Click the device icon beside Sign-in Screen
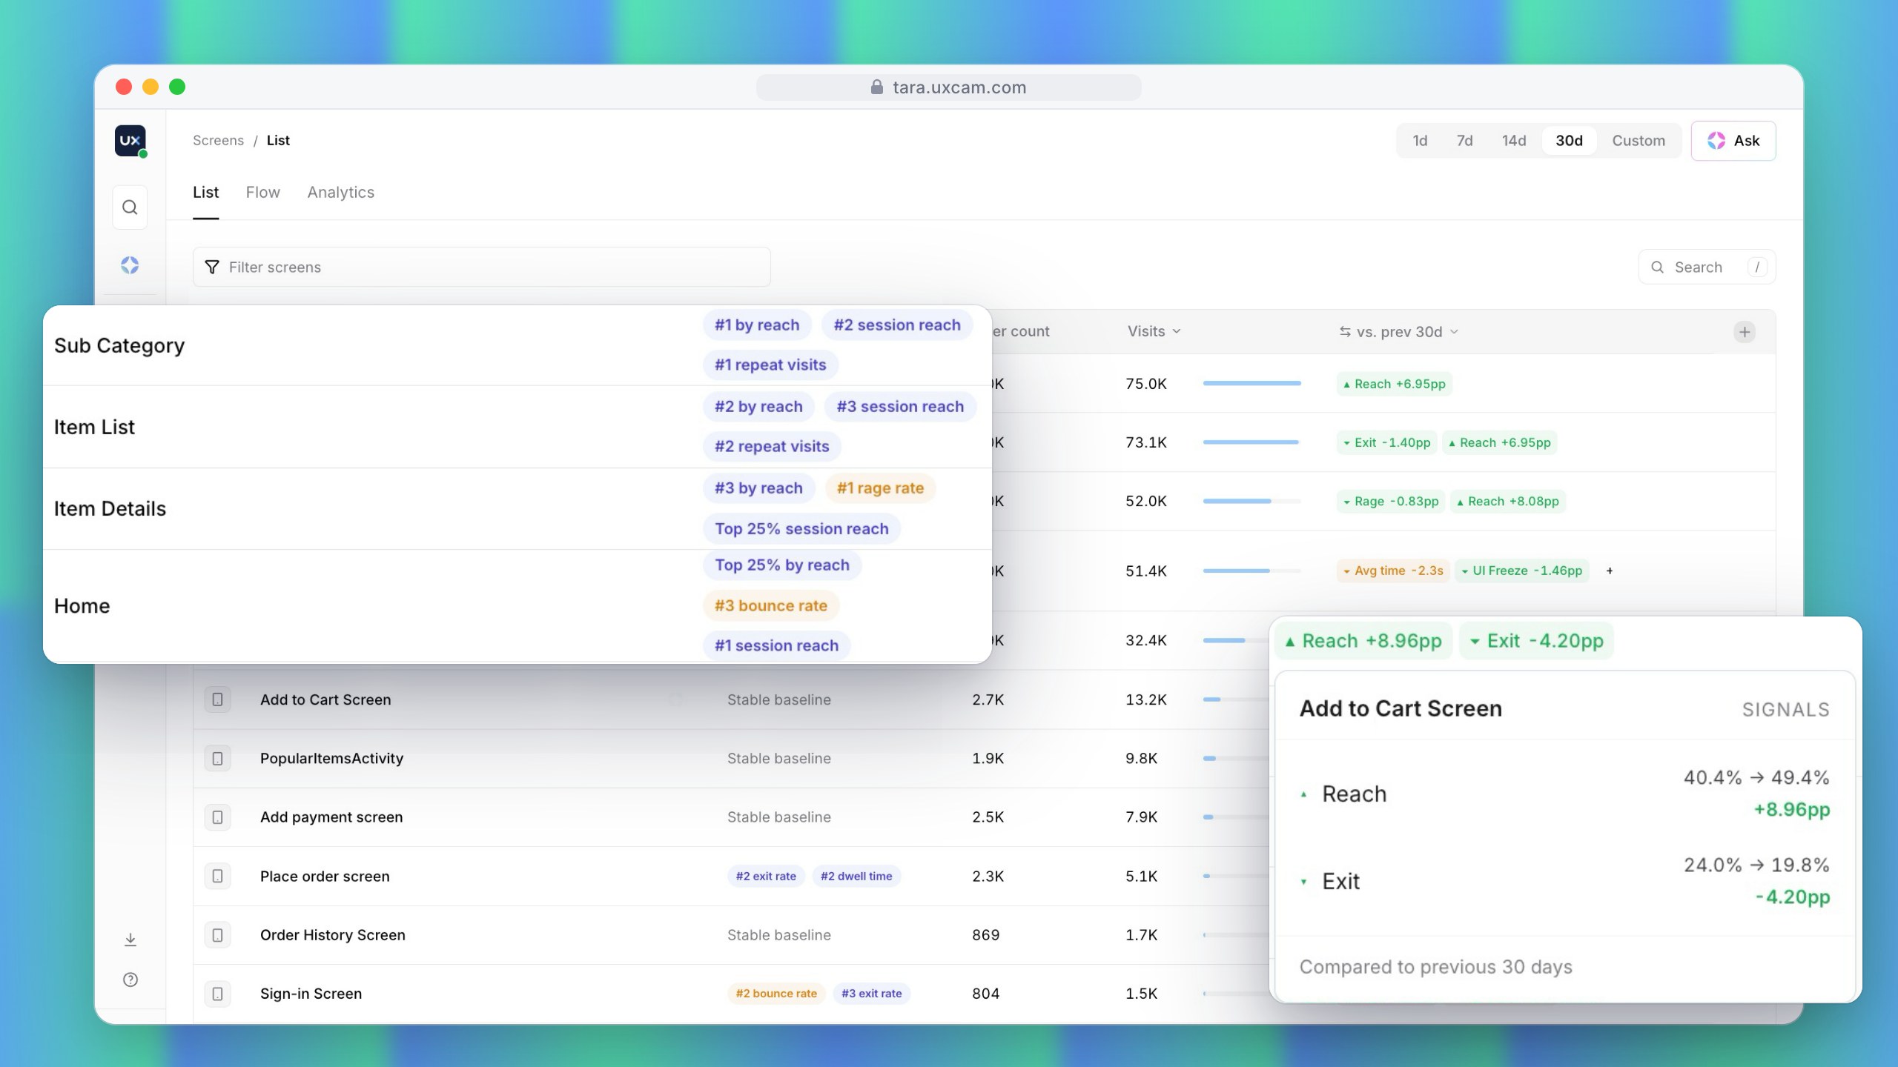 pyautogui.click(x=217, y=994)
